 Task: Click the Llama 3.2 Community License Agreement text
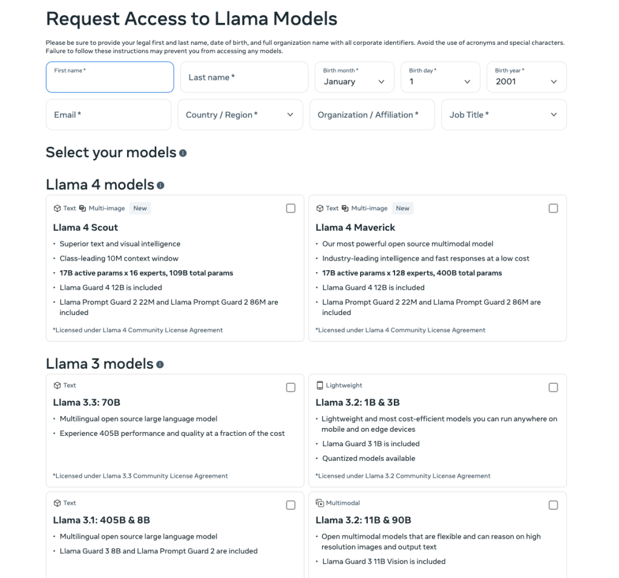coord(402,476)
